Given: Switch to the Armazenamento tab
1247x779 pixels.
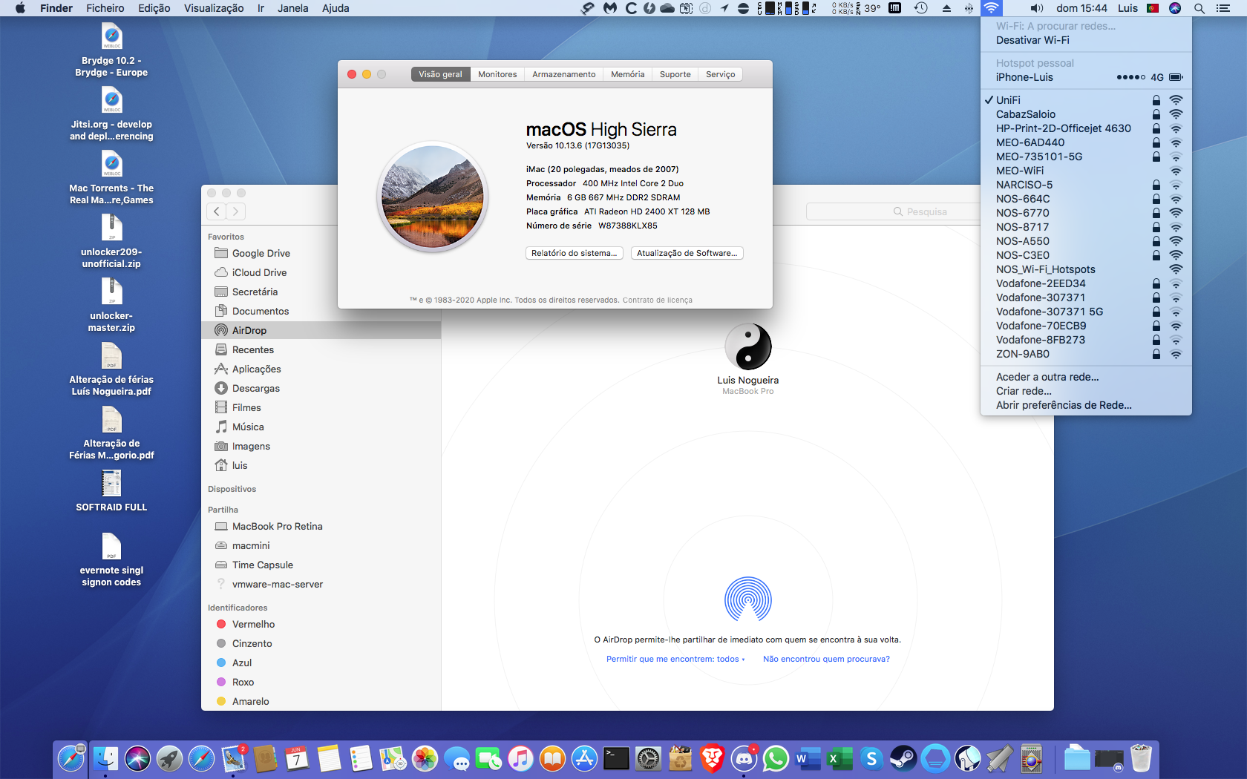Looking at the screenshot, I should pos(564,74).
